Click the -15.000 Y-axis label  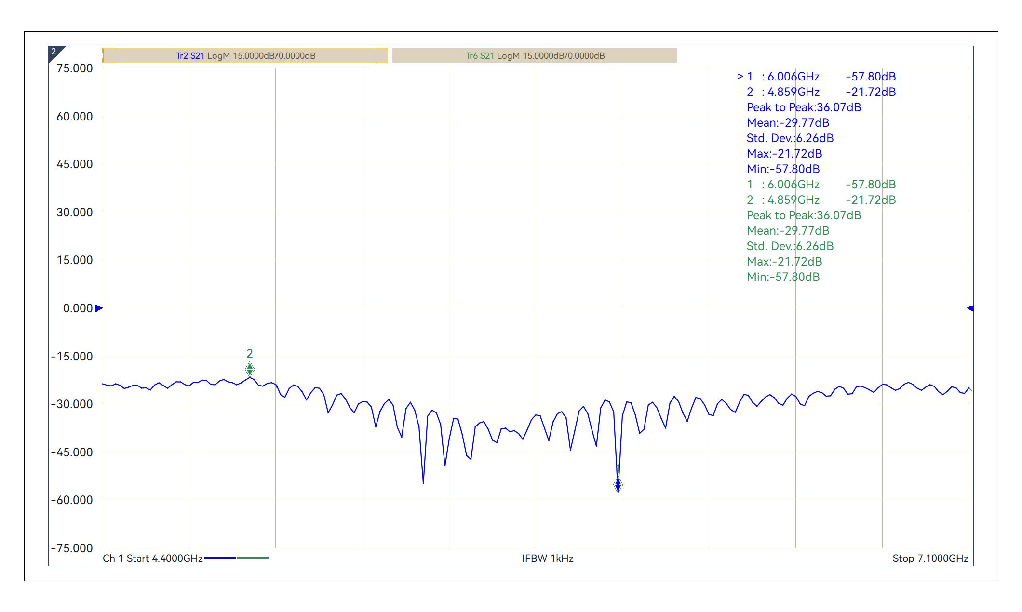(72, 356)
